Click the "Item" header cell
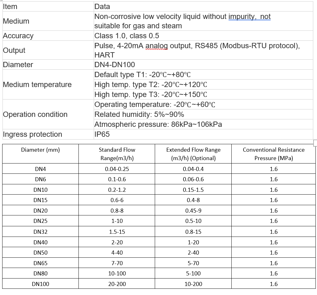 (10, 7)
